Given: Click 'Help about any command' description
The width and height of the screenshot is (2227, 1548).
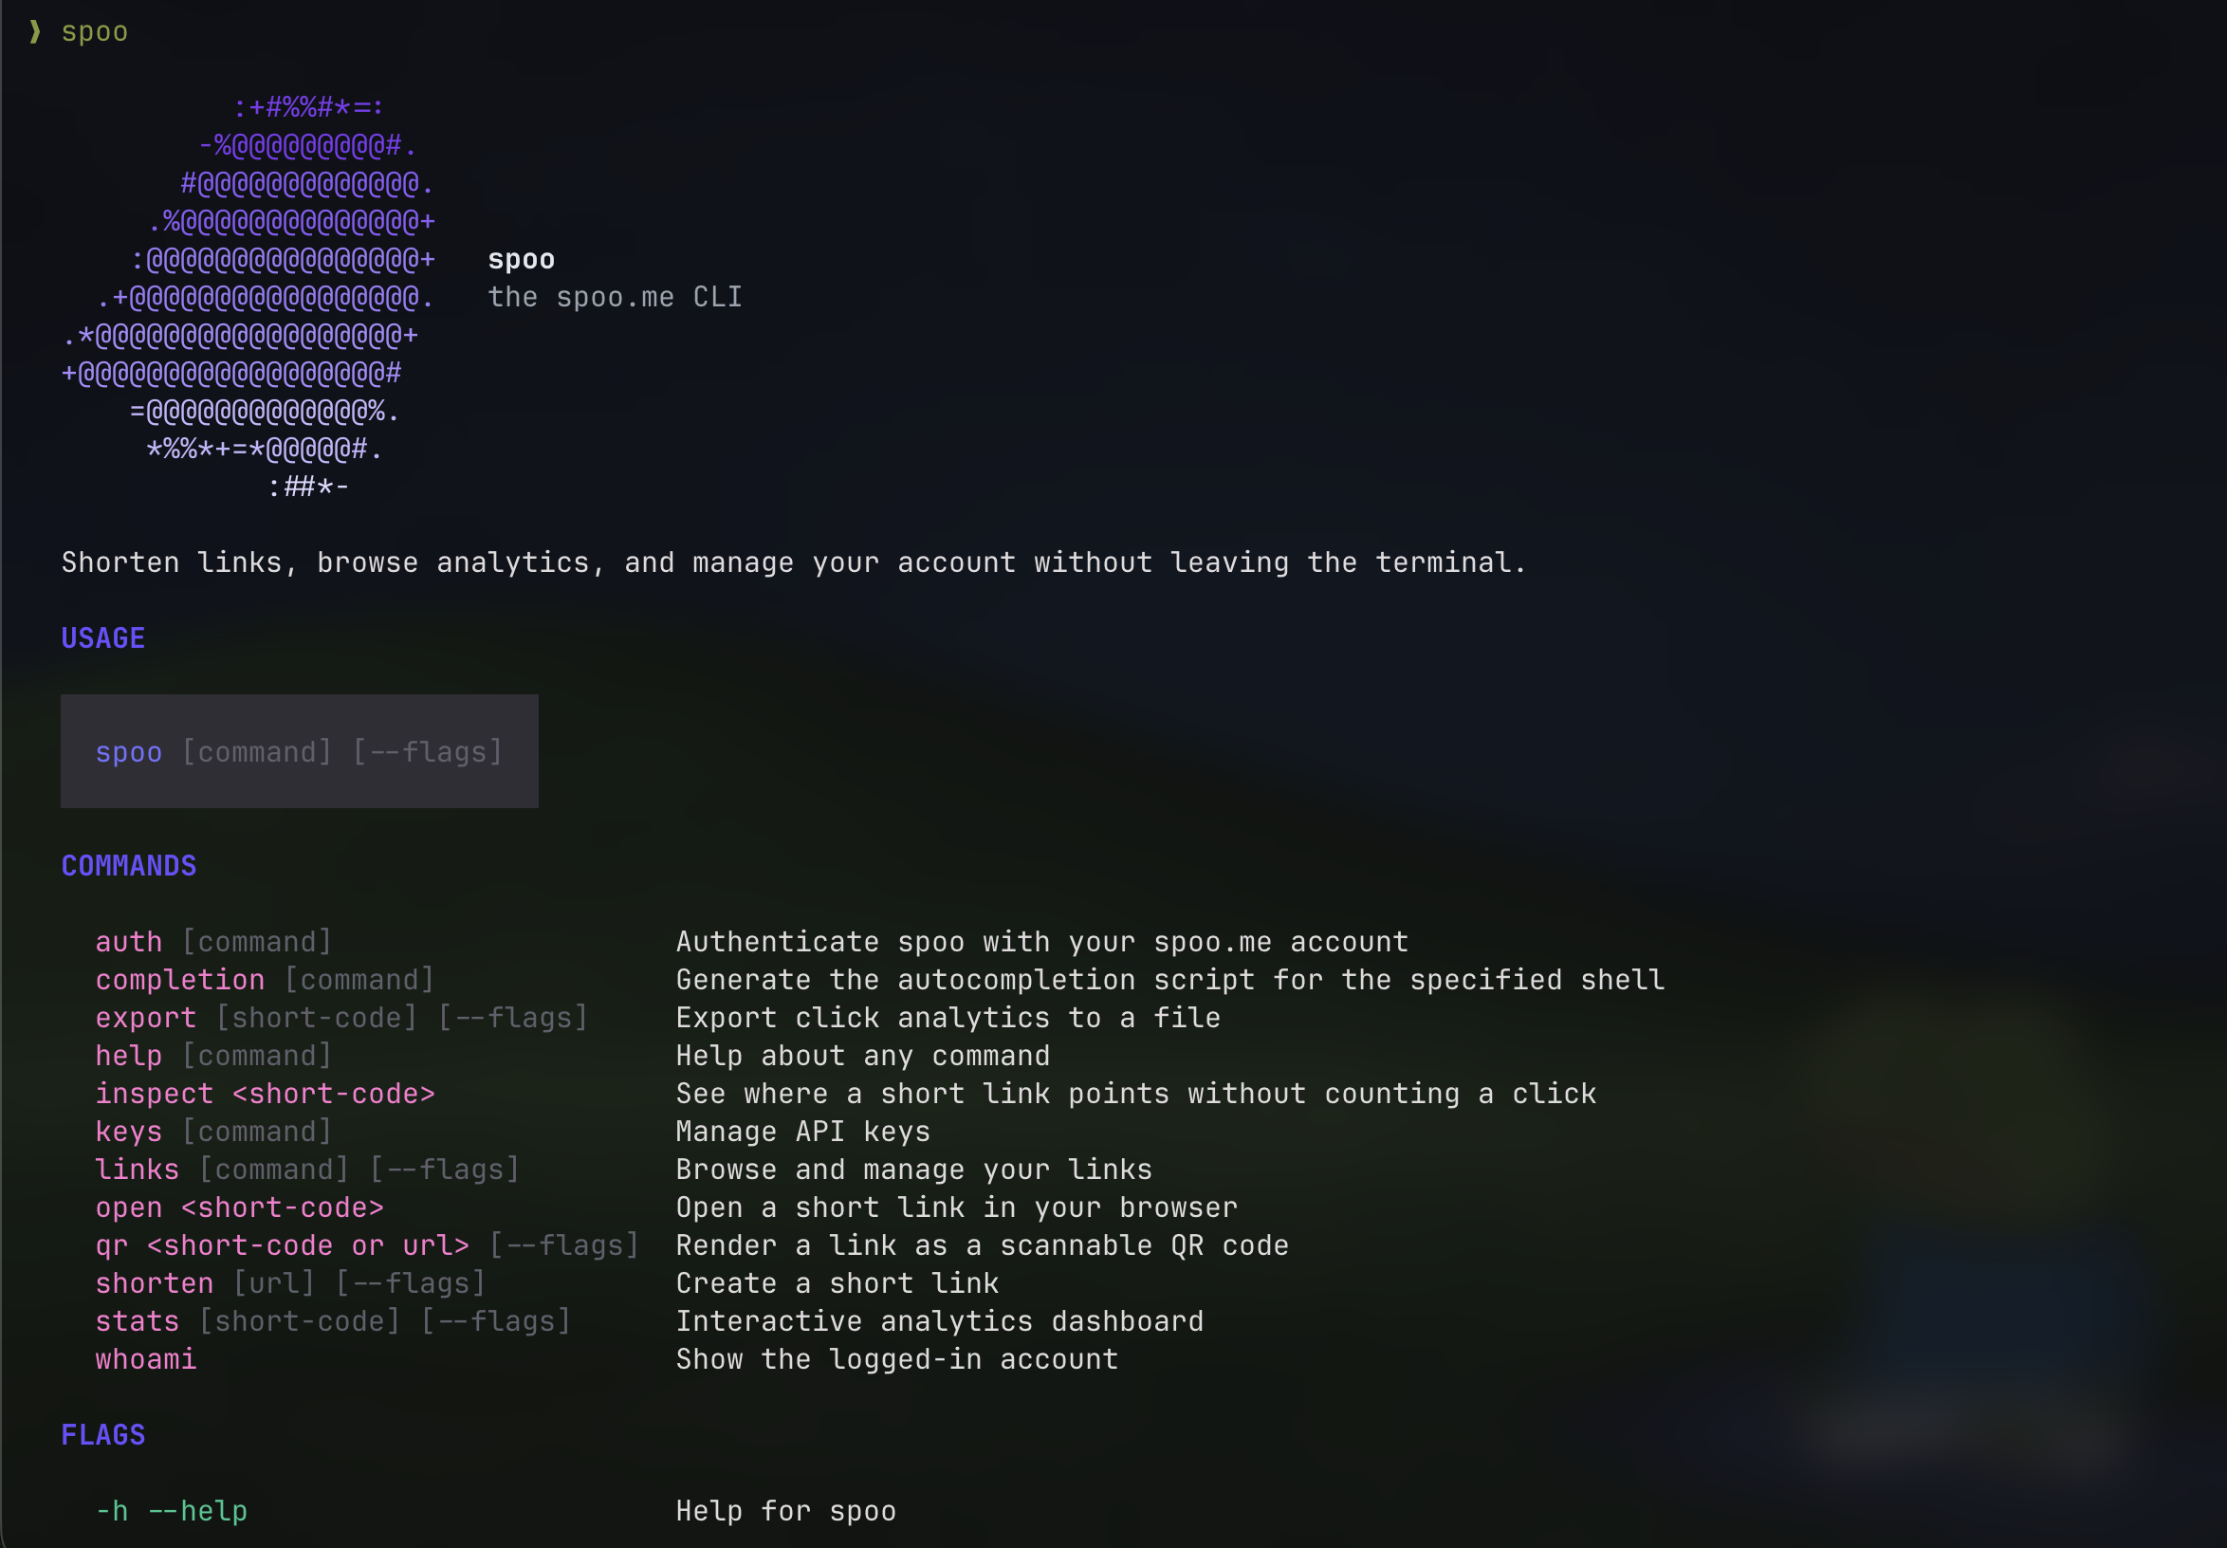Looking at the screenshot, I should pyautogui.click(x=862, y=1056).
